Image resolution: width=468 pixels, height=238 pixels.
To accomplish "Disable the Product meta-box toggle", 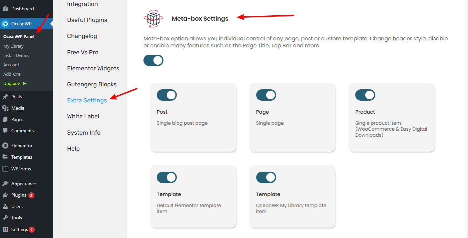I will pyautogui.click(x=365, y=95).
